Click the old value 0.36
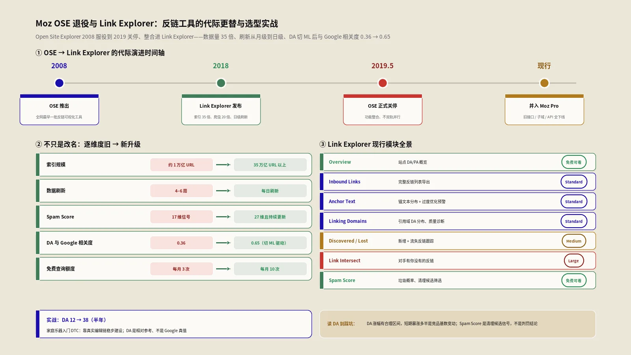Viewport: 631px width, 355px height. [x=181, y=243]
